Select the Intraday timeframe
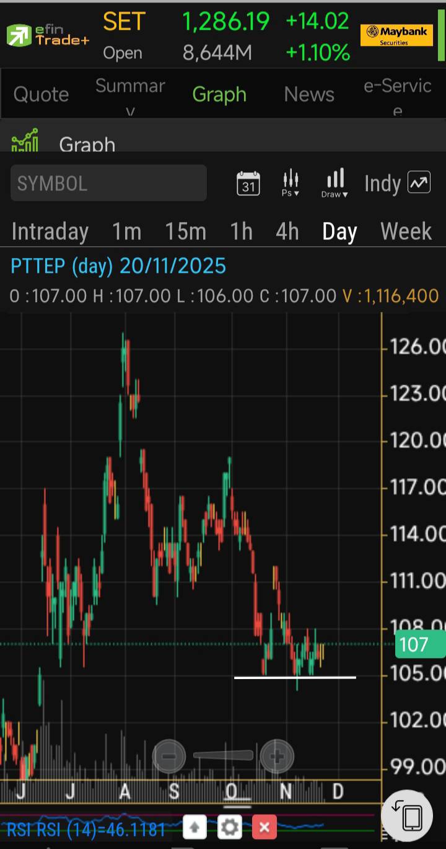The image size is (446, 849). [x=50, y=231]
